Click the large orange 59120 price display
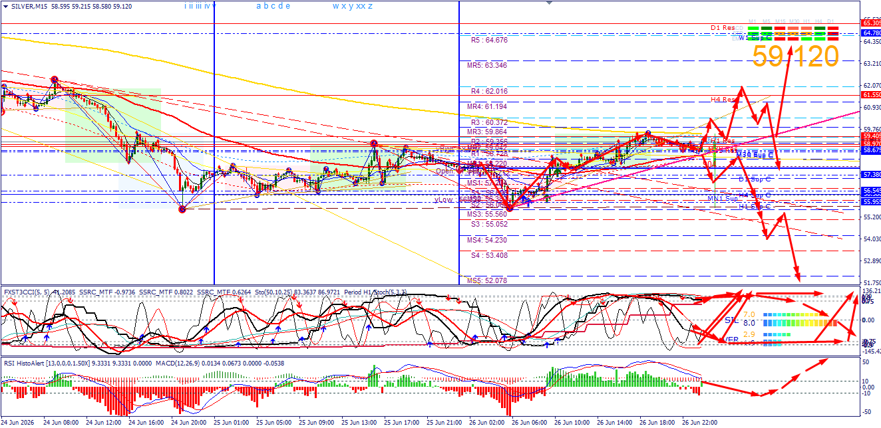This screenshot has height=428, width=881. pyautogui.click(x=796, y=57)
